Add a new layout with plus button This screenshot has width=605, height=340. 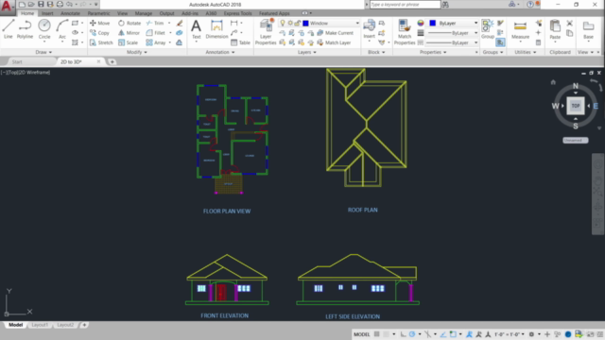(x=84, y=325)
